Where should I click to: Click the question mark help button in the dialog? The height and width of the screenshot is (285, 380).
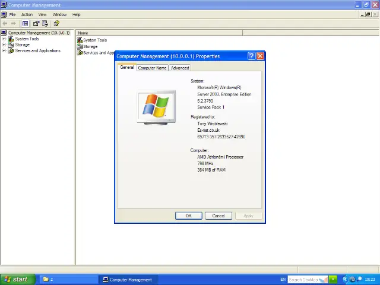coord(252,56)
